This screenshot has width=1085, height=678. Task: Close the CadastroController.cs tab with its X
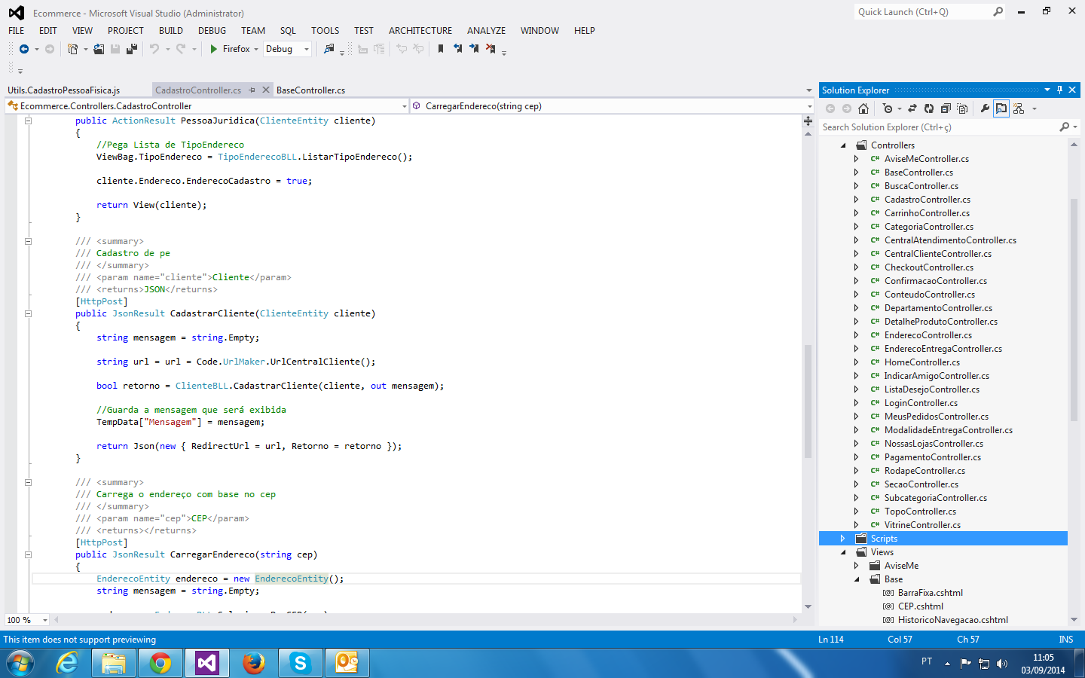point(265,90)
